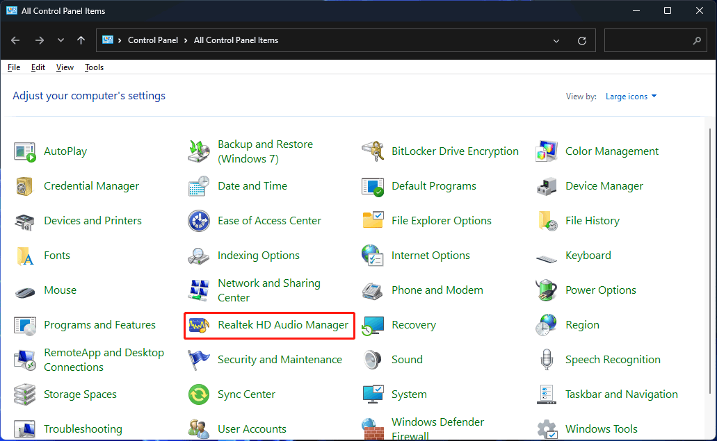This screenshot has height=441, width=717.
Task: Open the Edit menu
Action: (38, 67)
